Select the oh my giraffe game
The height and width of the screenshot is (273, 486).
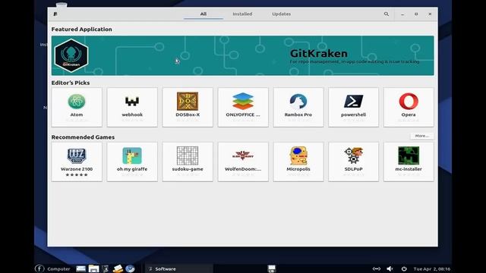coord(132,162)
